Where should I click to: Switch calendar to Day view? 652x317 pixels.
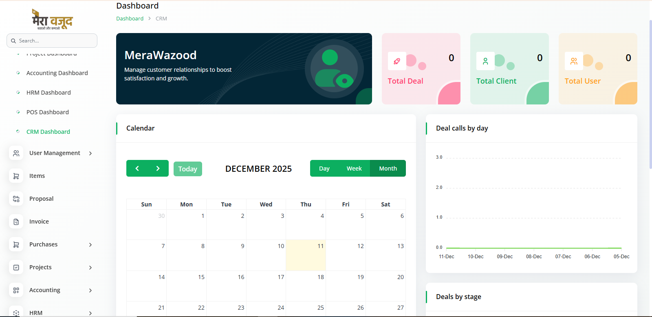click(x=324, y=168)
